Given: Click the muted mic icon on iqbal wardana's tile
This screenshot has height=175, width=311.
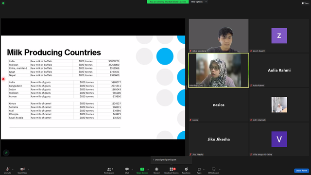Looking at the screenshot, I should click(x=190, y=51).
